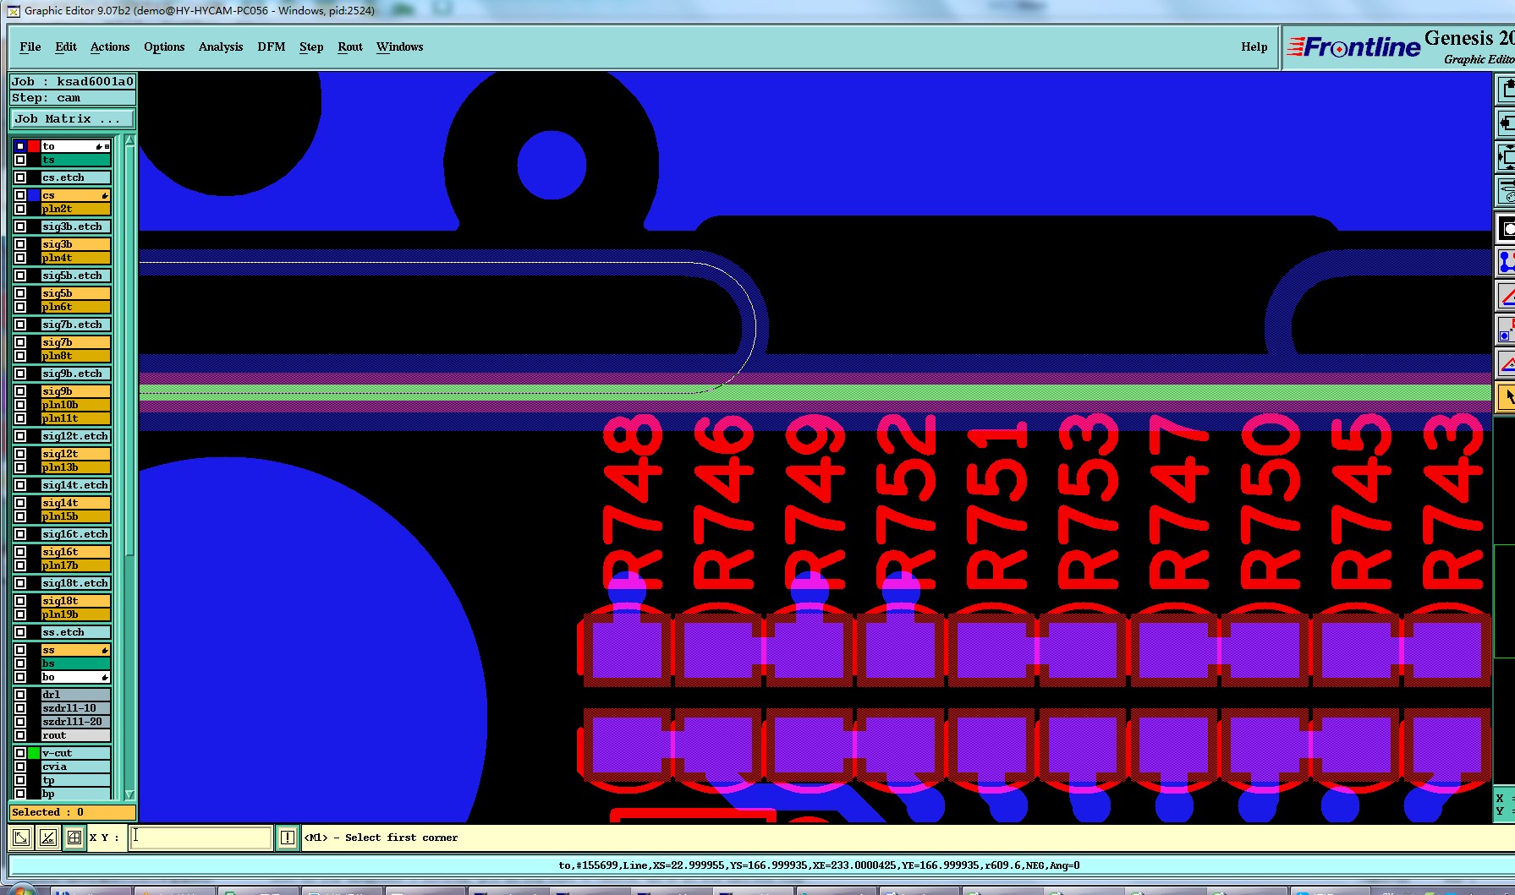
Task: Click the Windows Start button
Action: click(x=21, y=891)
